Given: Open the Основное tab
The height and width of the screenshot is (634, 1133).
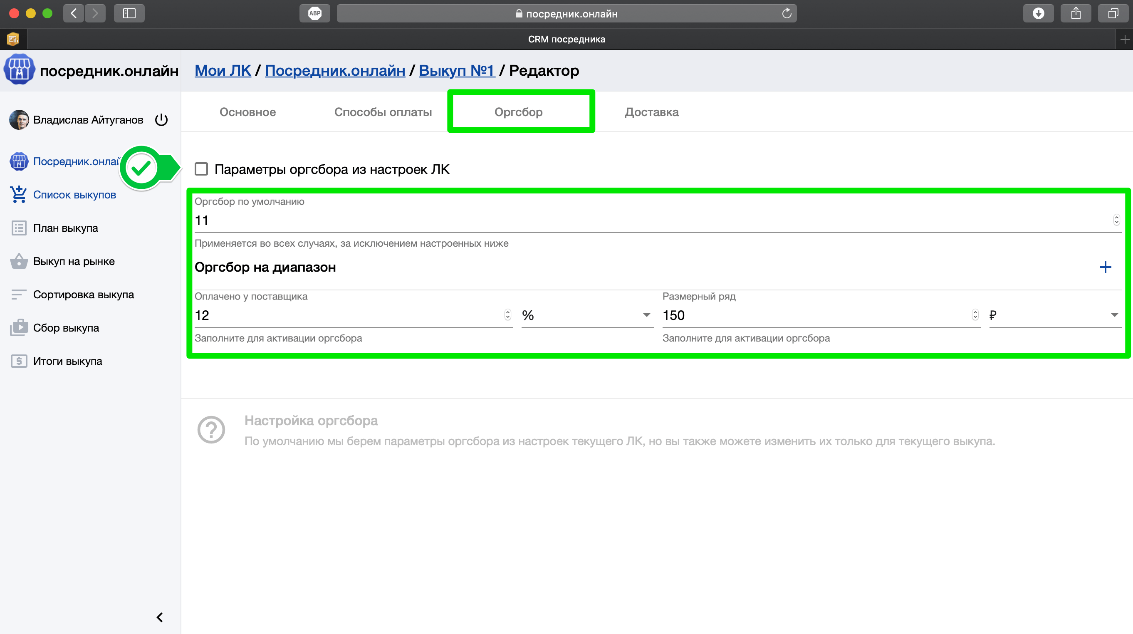Looking at the screenshot, I should pyautogui.click(x=247, y=112).
